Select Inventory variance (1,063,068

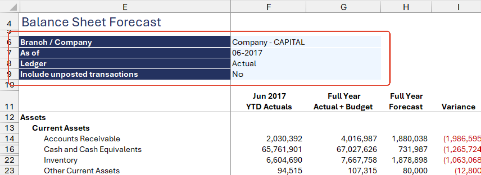462,160
